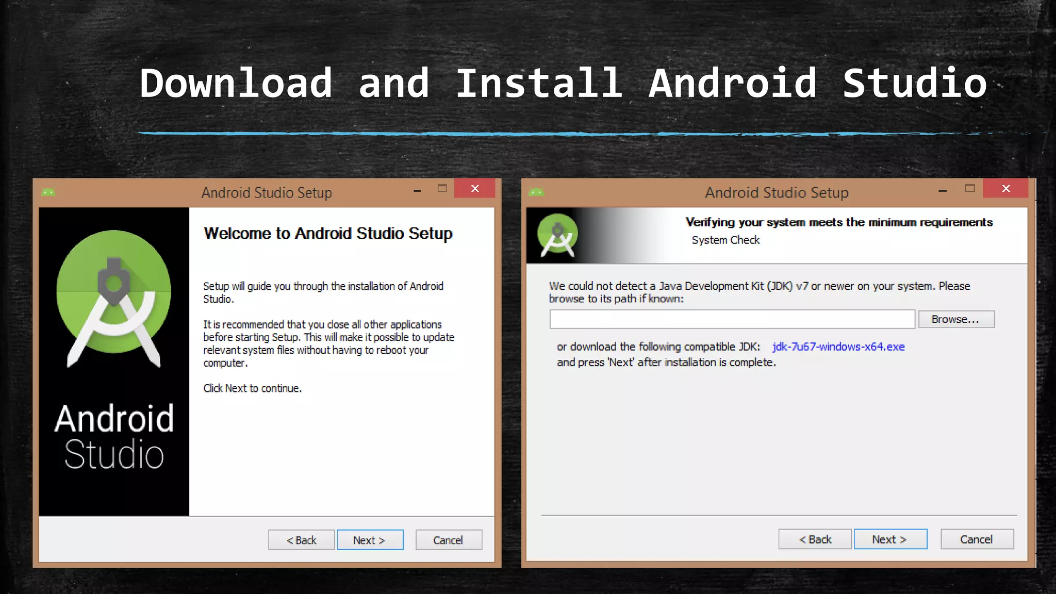Click the slide title 'Download and Install Android Studio'
The image size is (1056, 594).
pos(563,83)
